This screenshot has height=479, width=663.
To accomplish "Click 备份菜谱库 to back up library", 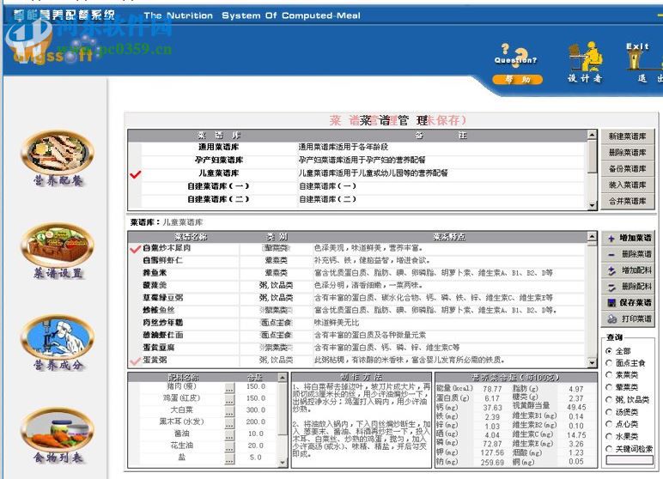I will [x=628, y=168].
